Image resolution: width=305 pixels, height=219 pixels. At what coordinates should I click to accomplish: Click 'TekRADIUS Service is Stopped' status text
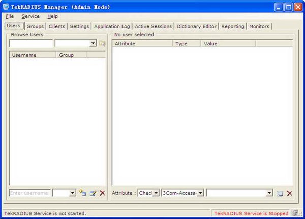click(x=251, y=213)
